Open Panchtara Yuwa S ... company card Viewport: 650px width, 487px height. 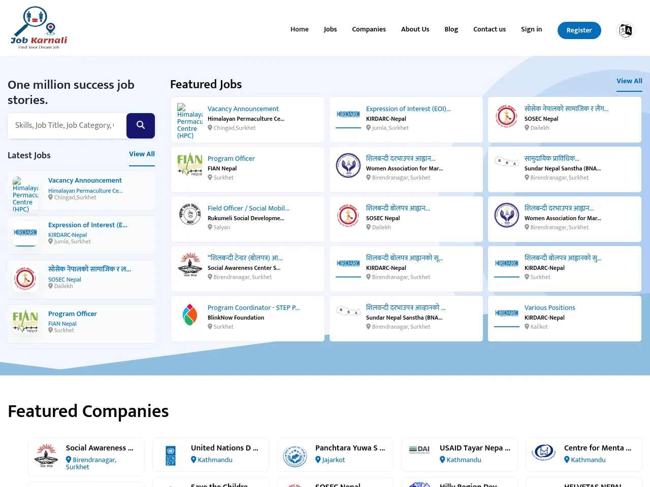point(335,455)
